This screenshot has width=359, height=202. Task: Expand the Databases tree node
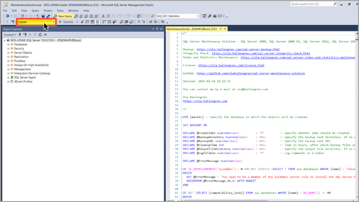point(8,44)
